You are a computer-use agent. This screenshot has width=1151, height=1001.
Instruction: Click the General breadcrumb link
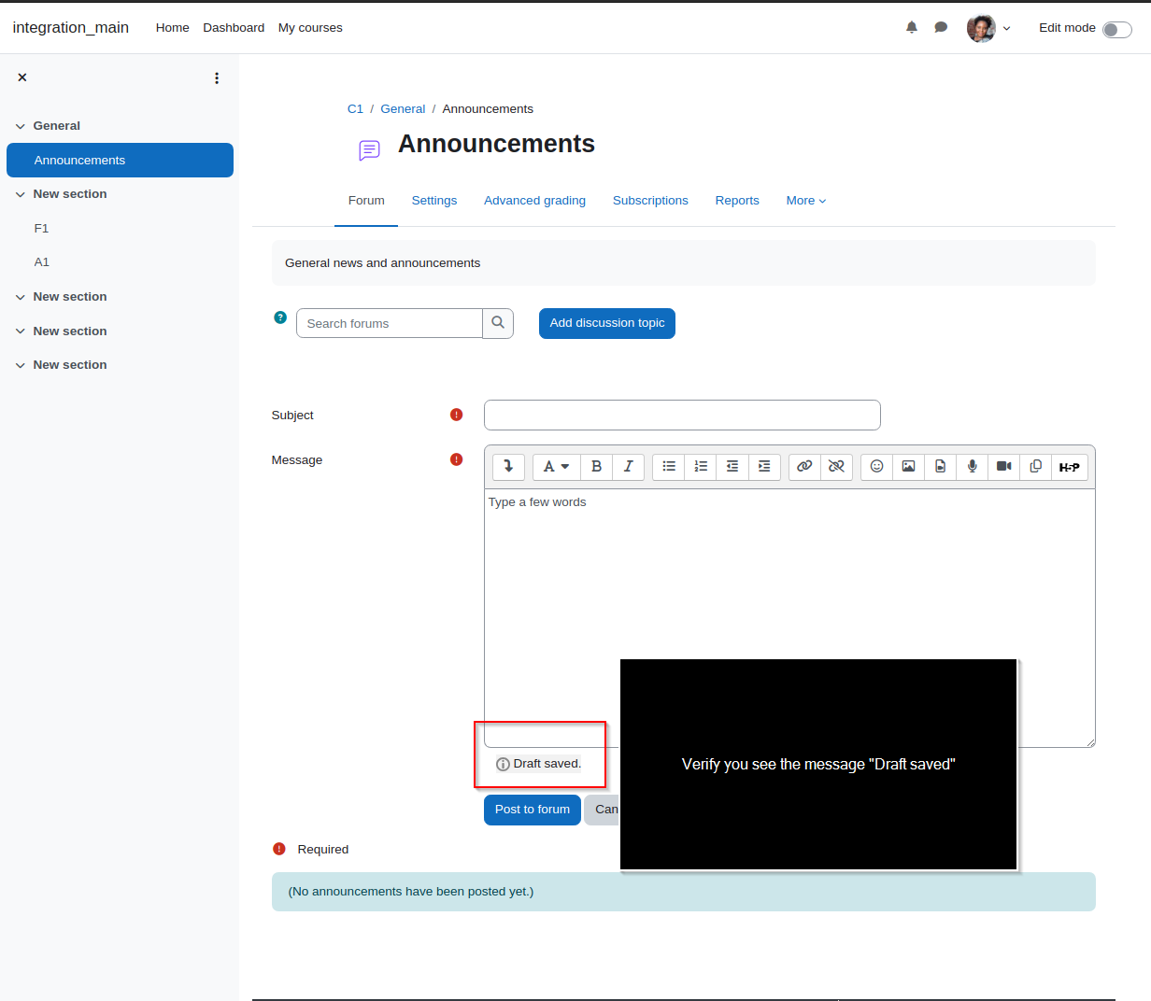pyautogui.click(x=403, y=109)
